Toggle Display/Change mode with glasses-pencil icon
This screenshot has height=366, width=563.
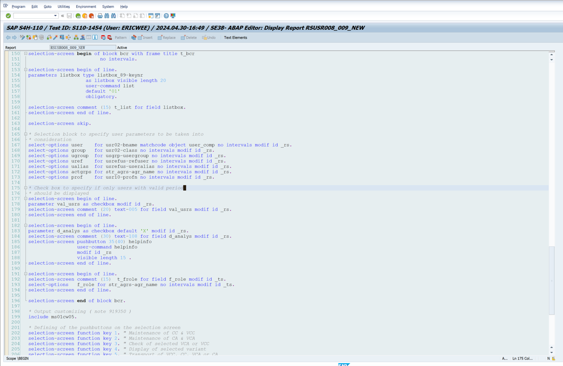tap(22, 38)
